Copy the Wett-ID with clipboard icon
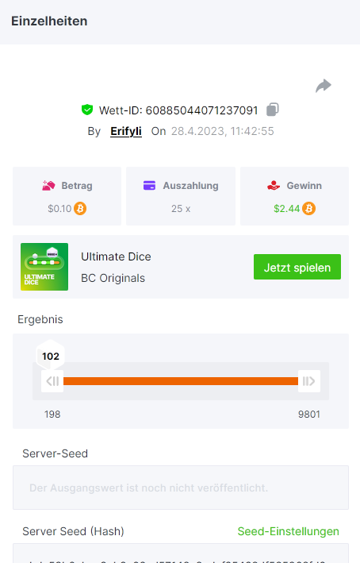The height and width of the screenshot is (563, 360). tap(273, 110)
